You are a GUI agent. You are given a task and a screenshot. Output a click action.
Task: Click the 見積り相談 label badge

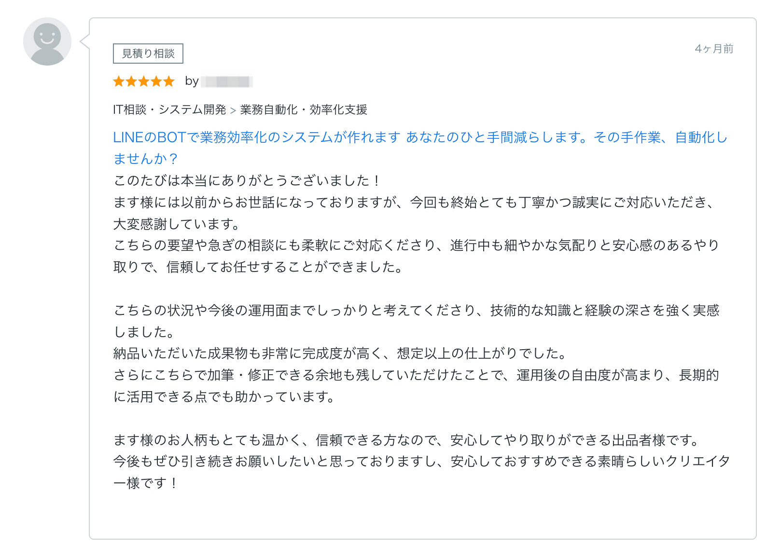(x=148, y=53)
